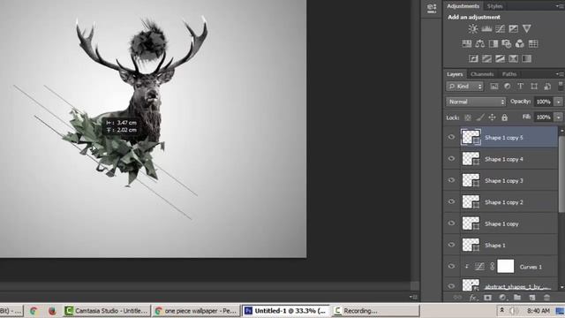
Task: Click the Opacity 100% field
Action: [543, 102]
